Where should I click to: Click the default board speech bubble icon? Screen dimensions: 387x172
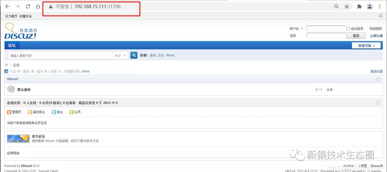(x=11, y=89)
